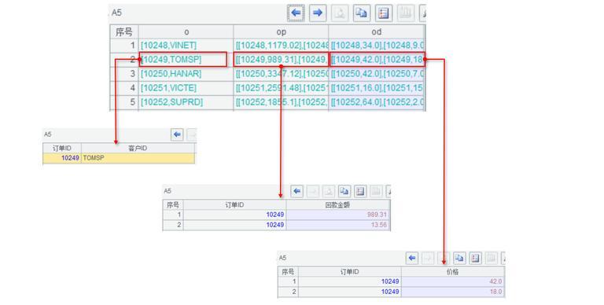Select the 'op' column header
Screen dimensions: 604x305
tap(282, 32)
